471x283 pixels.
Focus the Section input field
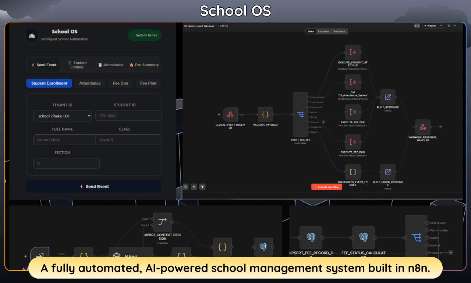tap(66, 163)
